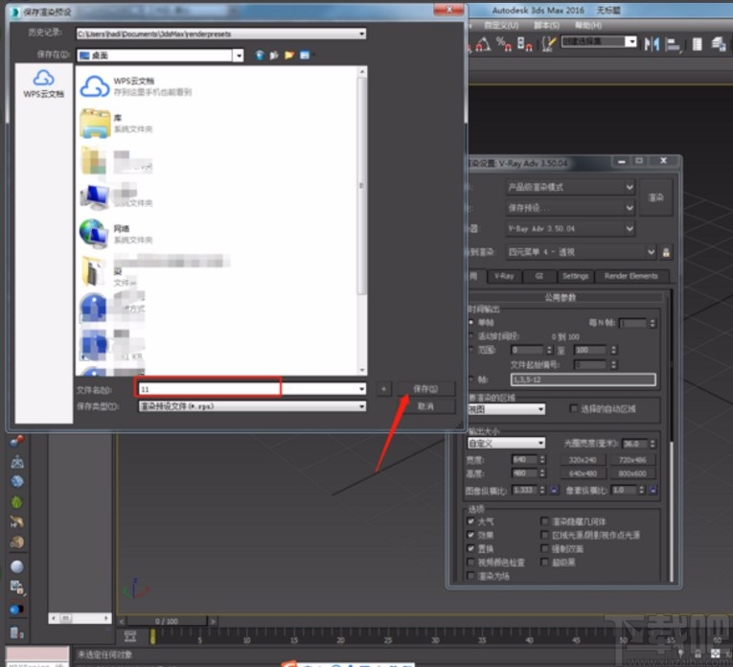Viewport: 733px width, 667px height.
Task: Click Angle Snap toggle in 3ds Max toolbar
Action: click(x=483, y=44)
